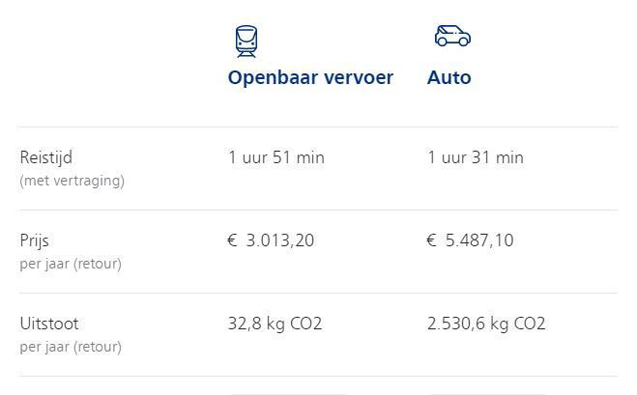The height and width of the screenshot is (395, 637).
Task: Click the car icon above Auto
Action: pos(452,36)
